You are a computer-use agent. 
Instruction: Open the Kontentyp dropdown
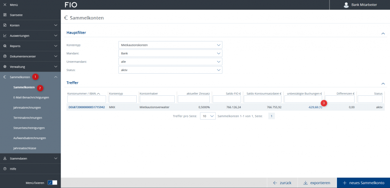tap(170, 45)
